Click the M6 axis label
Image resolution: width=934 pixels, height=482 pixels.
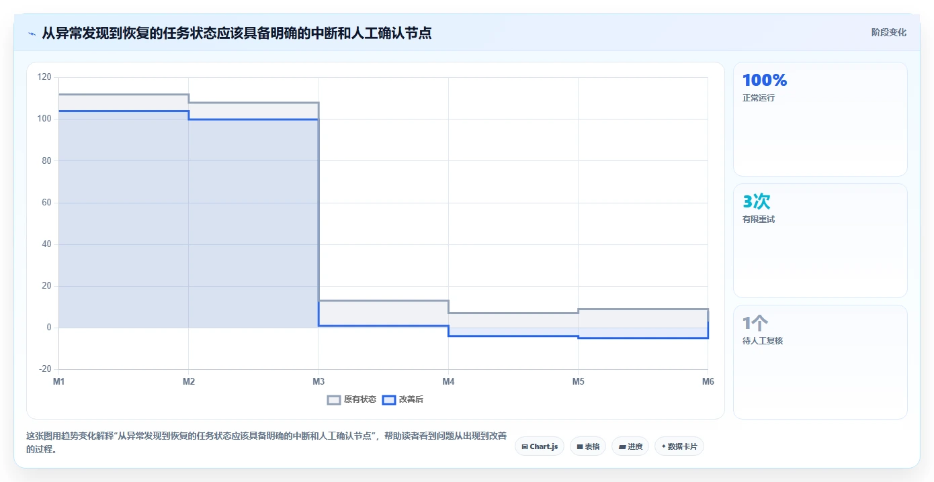click(x=708, y=381)
